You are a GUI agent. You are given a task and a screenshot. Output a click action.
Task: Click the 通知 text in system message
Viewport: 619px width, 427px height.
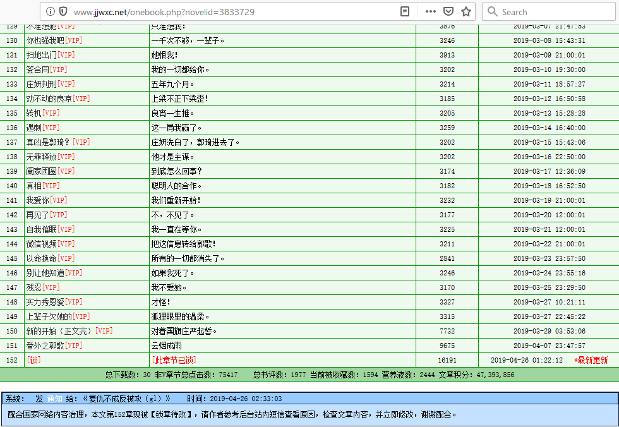55,399
